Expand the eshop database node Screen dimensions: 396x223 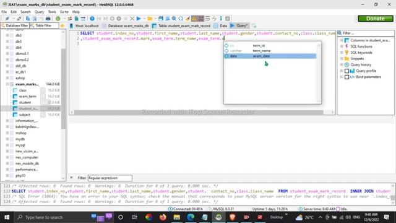[7, 78]
